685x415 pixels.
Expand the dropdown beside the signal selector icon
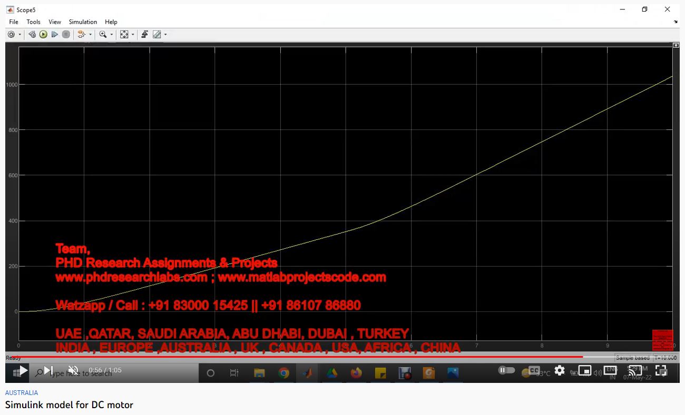(x=90, y=35)
